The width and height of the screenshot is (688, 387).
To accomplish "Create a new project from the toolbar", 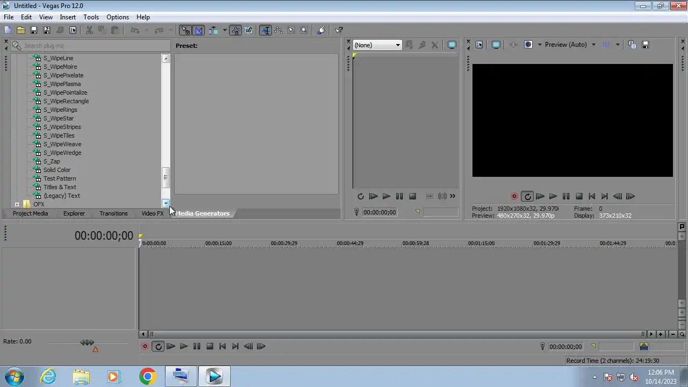I will [8, 30].
